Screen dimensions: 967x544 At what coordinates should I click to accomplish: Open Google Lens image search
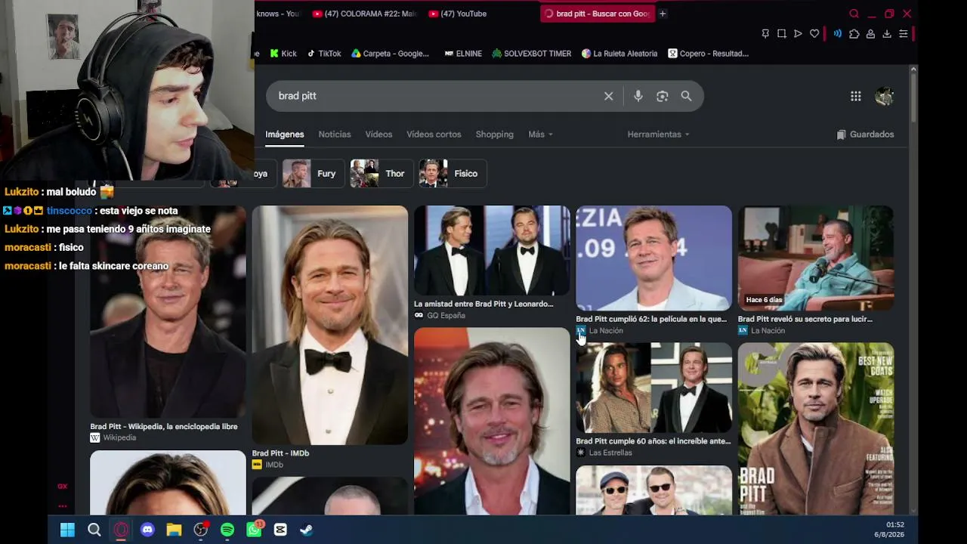(x=663, y=96)
